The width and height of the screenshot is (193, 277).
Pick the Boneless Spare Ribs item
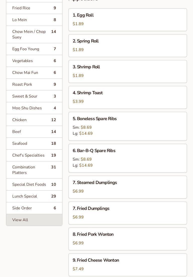click(128, 126)
